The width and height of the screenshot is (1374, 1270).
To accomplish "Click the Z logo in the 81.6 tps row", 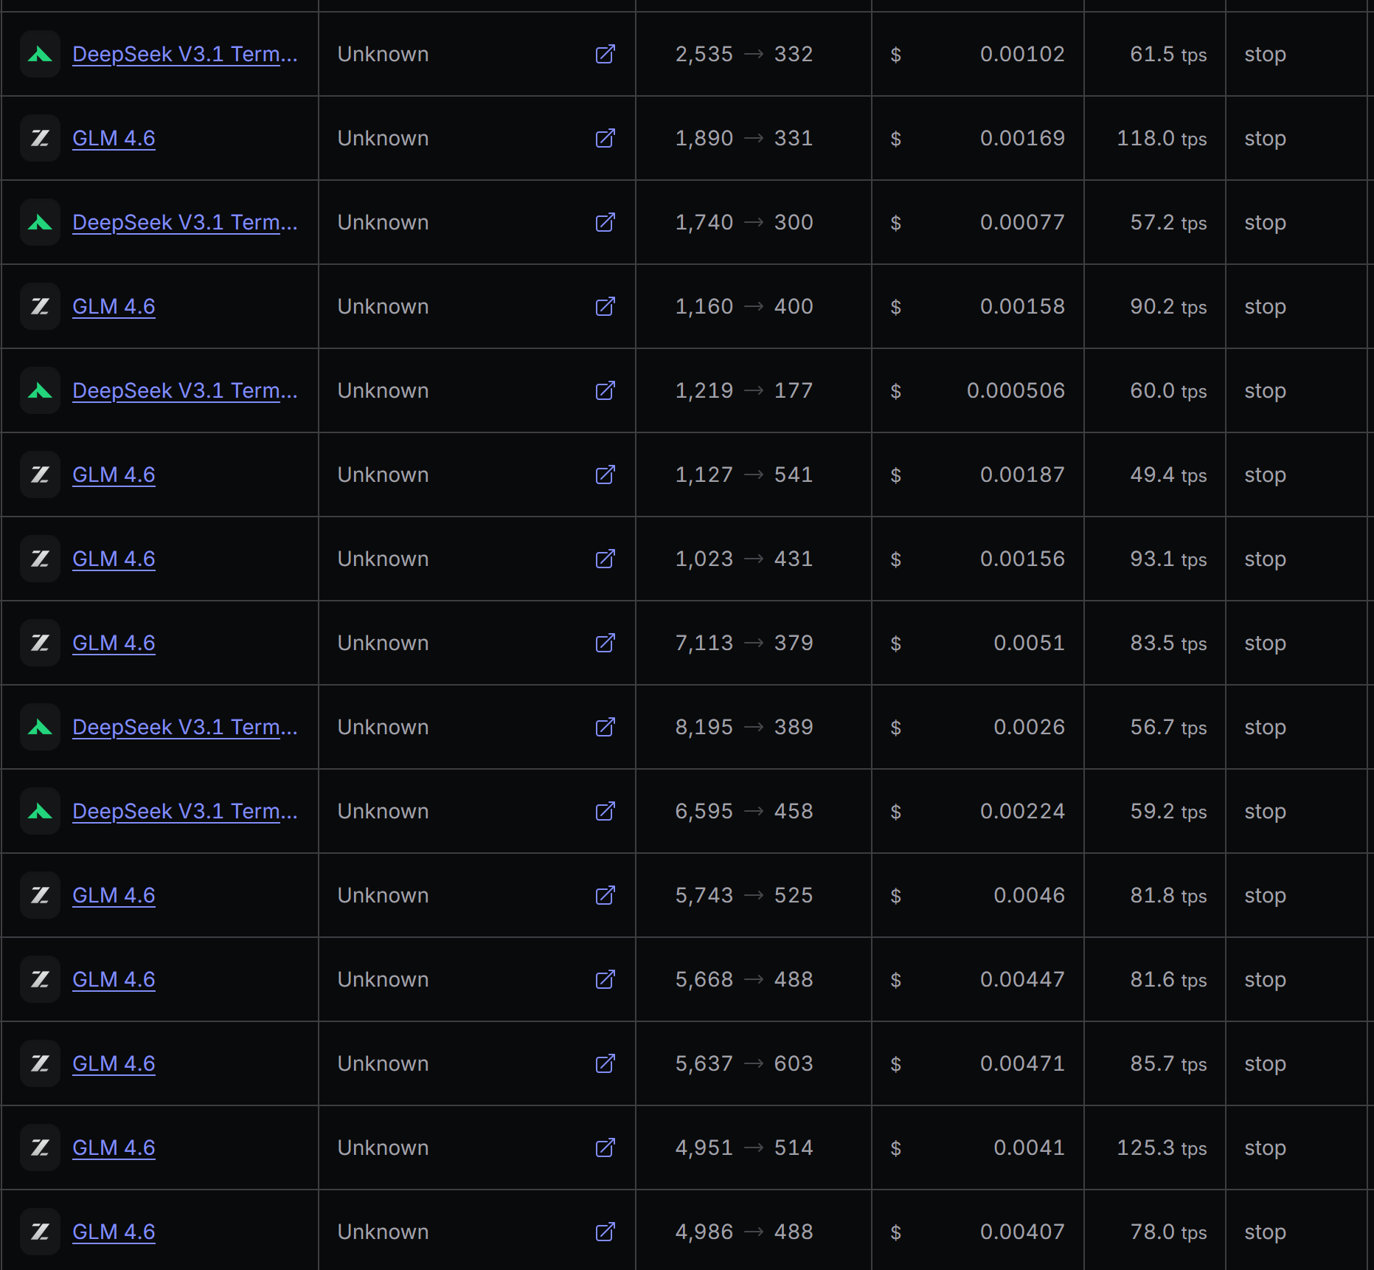I will tap(40, 980).
